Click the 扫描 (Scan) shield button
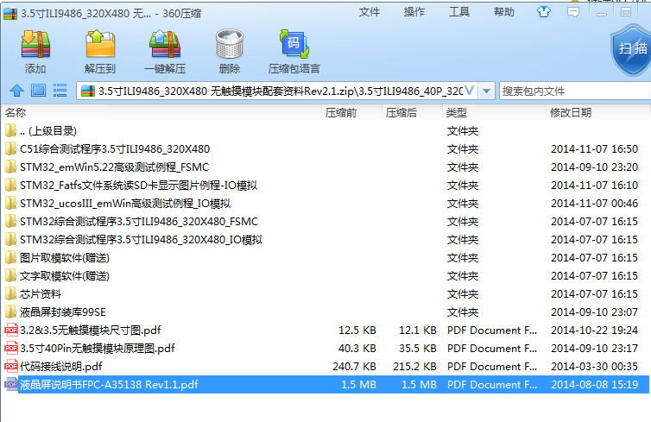This screenshot has width=651, height=422. coord(632,51)
